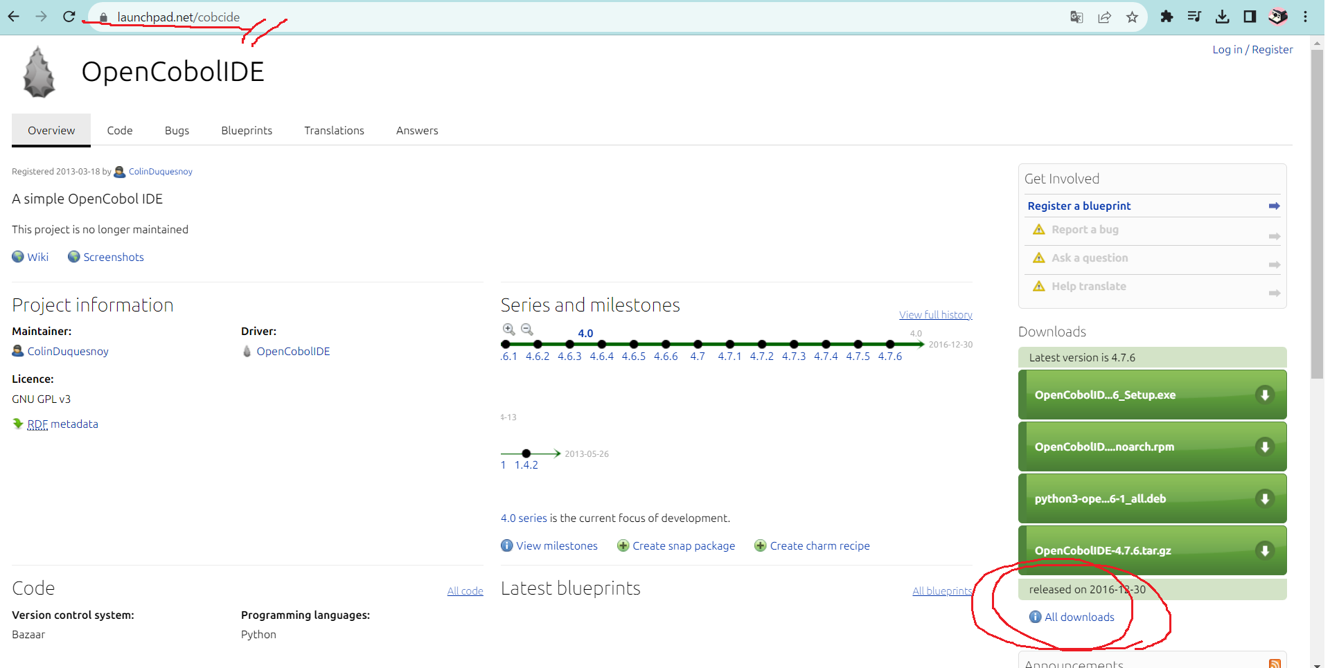Image resolution: width=1330 pixels, height=668 pixels.
Task: Select the 4.0 series label on timeline
Action: click(x=585, y=333)
